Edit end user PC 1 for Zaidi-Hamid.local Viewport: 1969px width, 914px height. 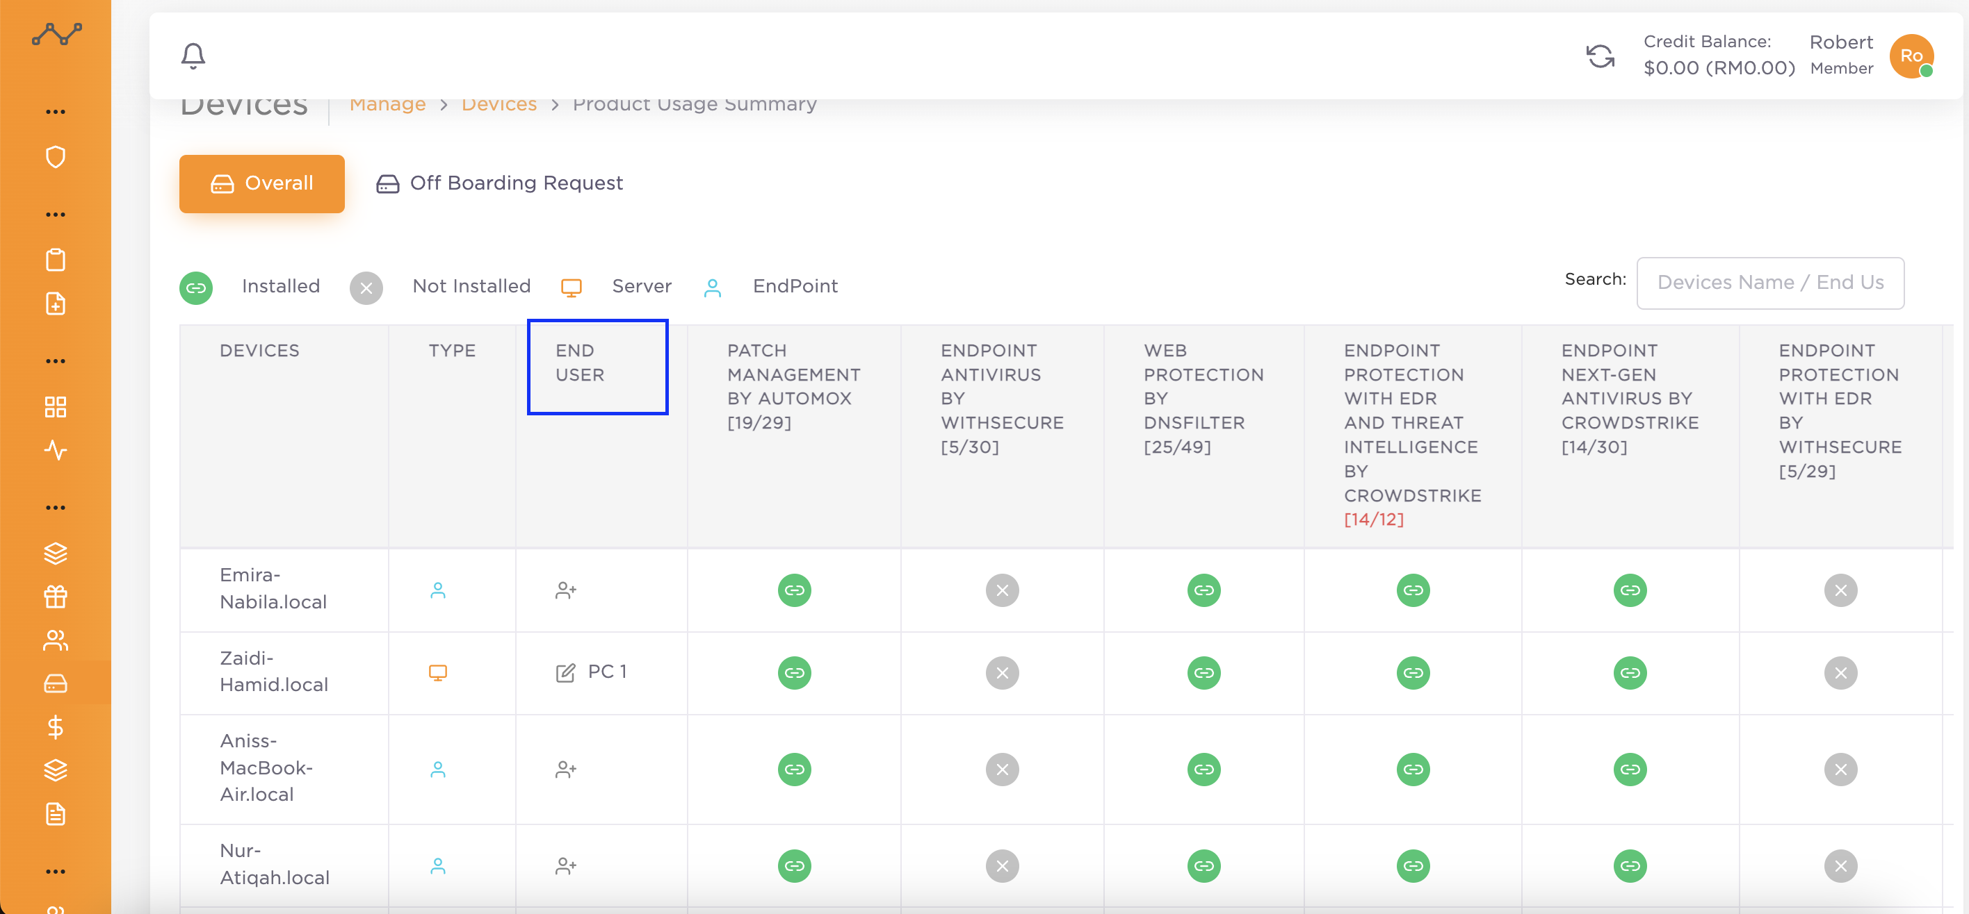point(565,673)
